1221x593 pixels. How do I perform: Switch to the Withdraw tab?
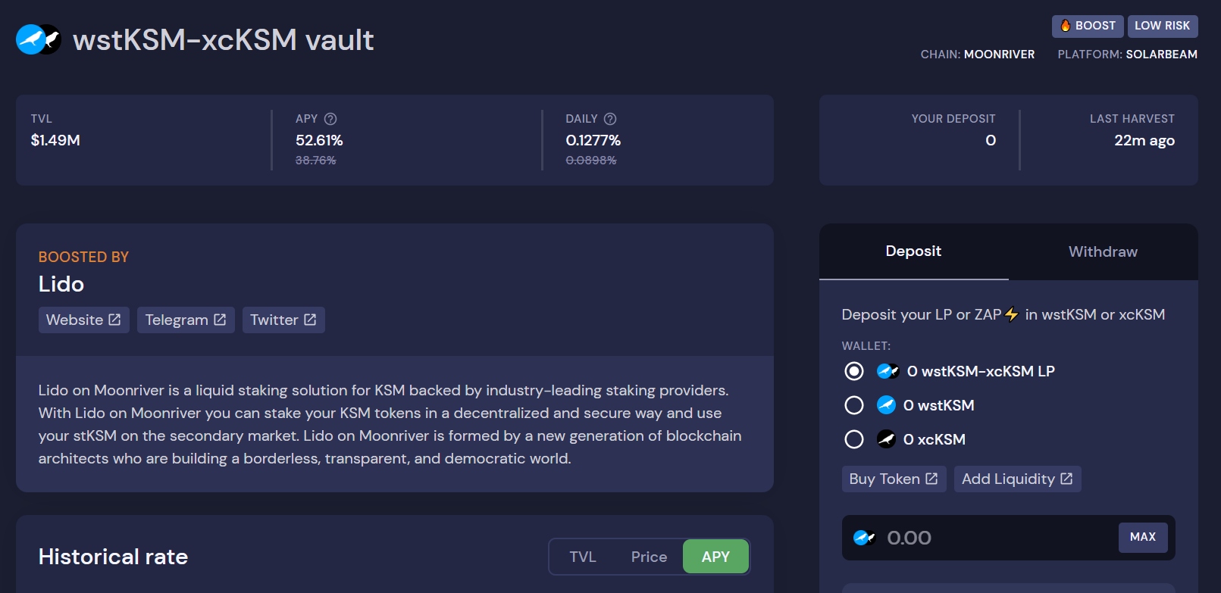(x=1103, y=251)
